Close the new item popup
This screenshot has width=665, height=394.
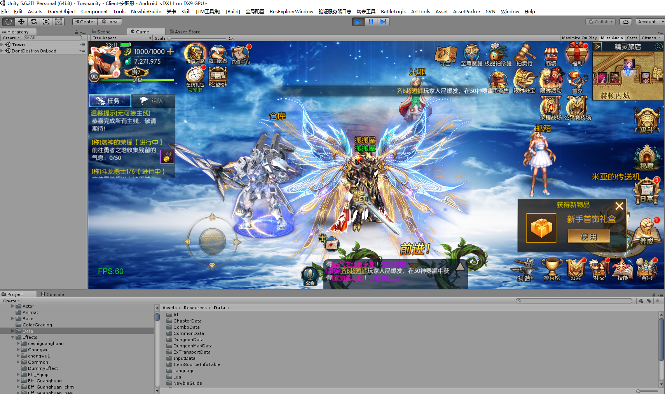[x=619, y=206]
